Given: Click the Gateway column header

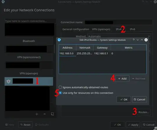Looking at the screenshot, I should click(x=102, y=48).
